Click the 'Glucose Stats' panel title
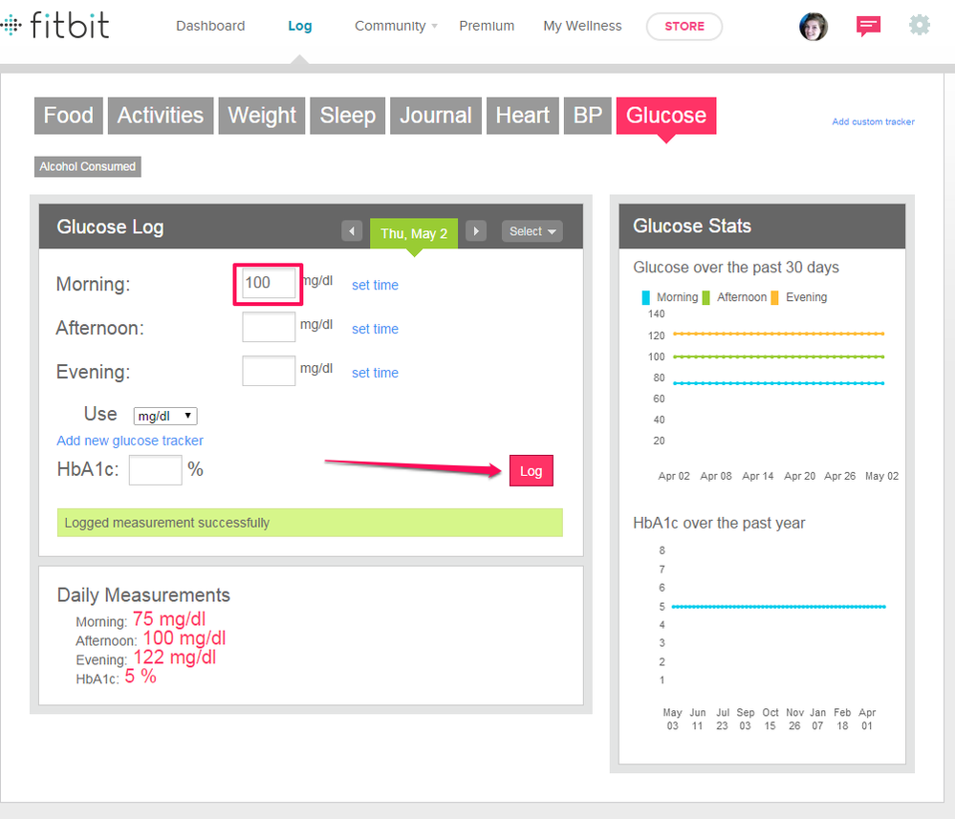The image size is (955, 819). 692,226
